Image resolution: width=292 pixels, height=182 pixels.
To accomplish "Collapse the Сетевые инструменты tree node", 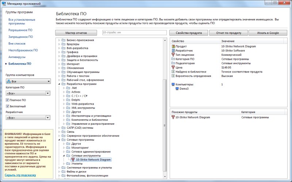I will coord(64,156).
